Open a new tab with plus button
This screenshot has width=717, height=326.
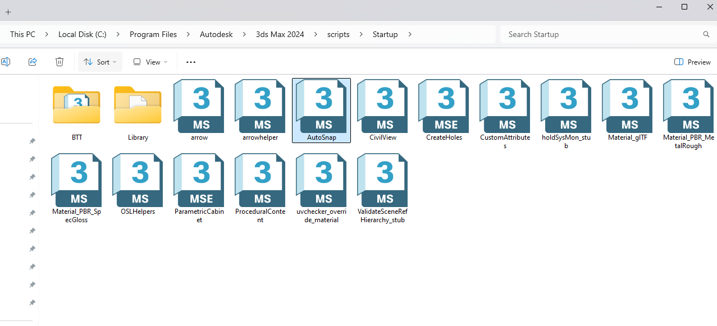point(8,12)
